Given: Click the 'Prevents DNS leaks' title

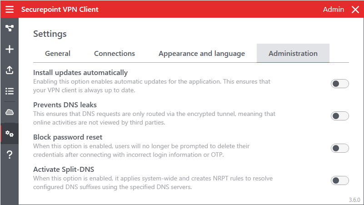Looking at the screenshot, I should 65,105.
